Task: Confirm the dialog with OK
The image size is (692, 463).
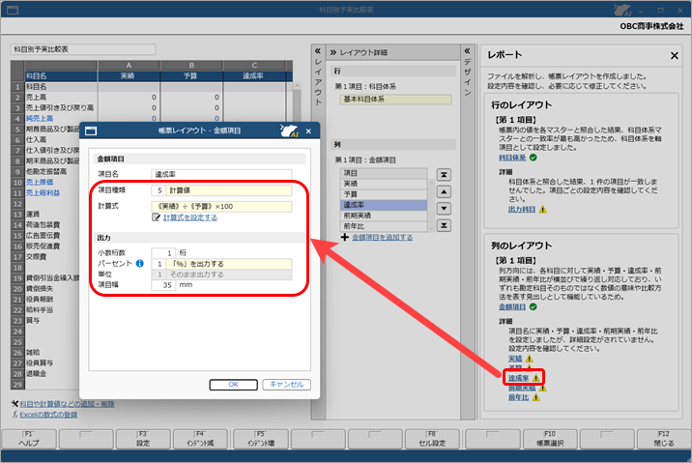Action: [x=234, y=385]
